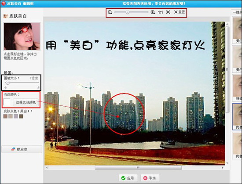Click the horizontal scrollbar left arrow
The width and height of the screenshot is (242, 184).
pyautogui.click(x=47, y=167)
